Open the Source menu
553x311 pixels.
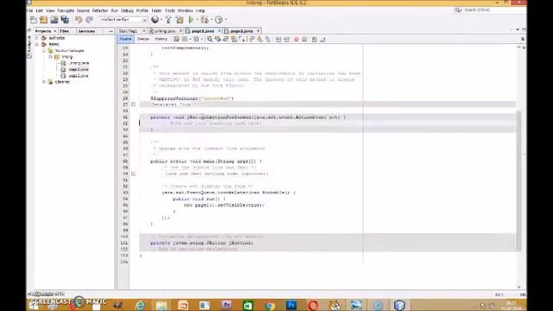[83, 10]
